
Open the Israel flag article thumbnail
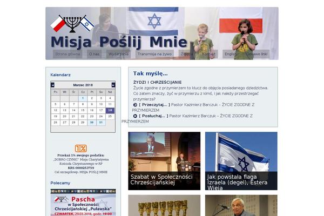pyautogui.click(x=241, y=161)
